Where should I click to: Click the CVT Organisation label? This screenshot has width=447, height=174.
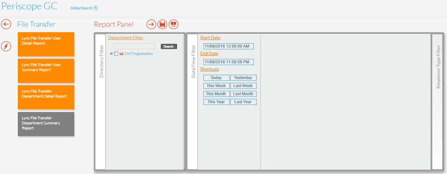pos(139,54)
